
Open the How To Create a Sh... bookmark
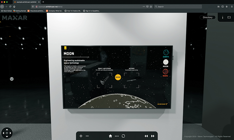point(73,11)
